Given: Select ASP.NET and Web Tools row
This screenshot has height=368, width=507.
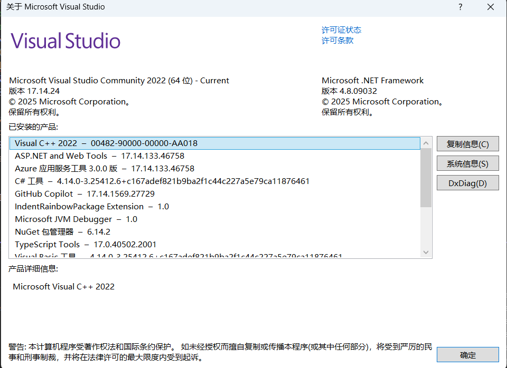Looking at the screenshot, I should coord(215,156).
